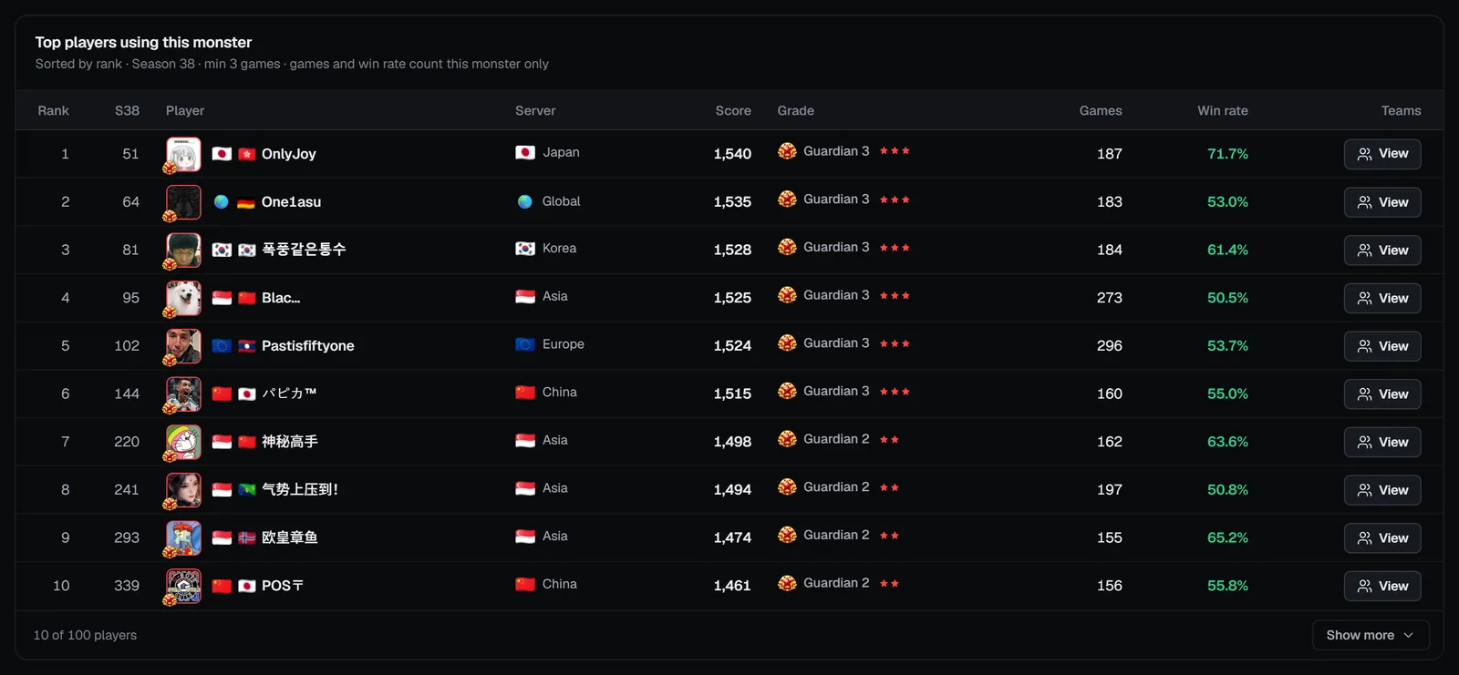The image size is (1459, 675).
Task: Click the Europe server flag icon
Action: [x=525, y=344]
